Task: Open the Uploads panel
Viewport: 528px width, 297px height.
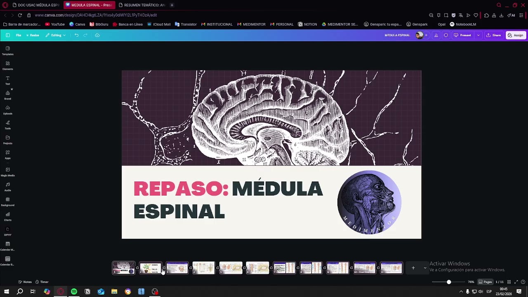Action: pyautogui.click(x=7, y=110)
